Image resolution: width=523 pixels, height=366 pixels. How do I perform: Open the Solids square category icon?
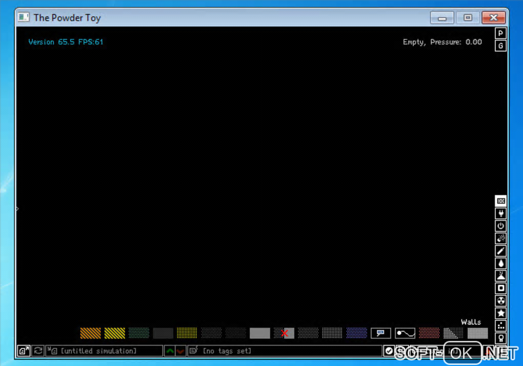pyautogui.click(x=500, y=288)
